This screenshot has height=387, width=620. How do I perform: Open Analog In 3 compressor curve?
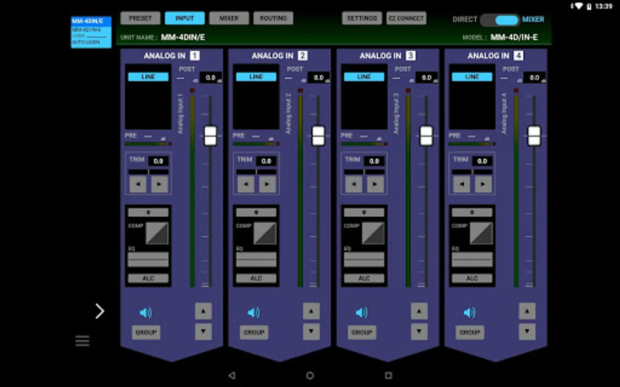click(x=373, y=233)
